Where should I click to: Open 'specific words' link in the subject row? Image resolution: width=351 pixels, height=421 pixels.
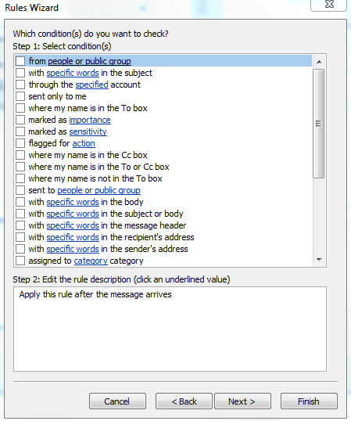[x=73, y=73]
